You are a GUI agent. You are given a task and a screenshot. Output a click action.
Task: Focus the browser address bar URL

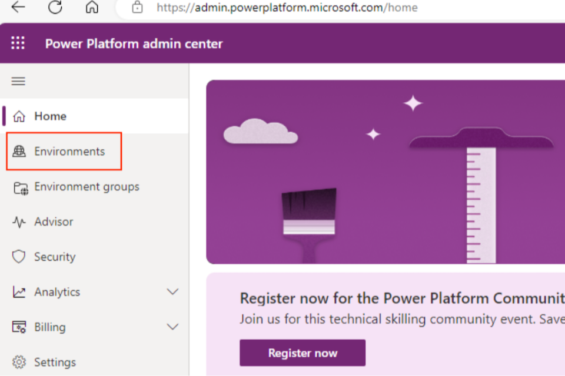pos(287,8)
